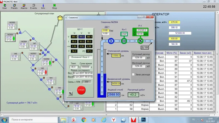Click the yellow value 650.00 in operator panel
Viewport: 219px width, 123px height.
[x=174, y=39]
